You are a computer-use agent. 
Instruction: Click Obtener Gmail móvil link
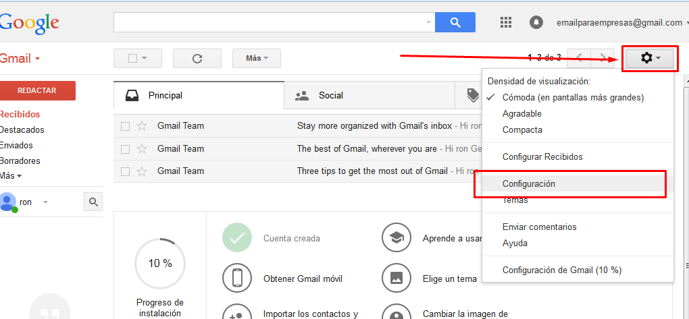pyautogui.click(x=303, y=279)
